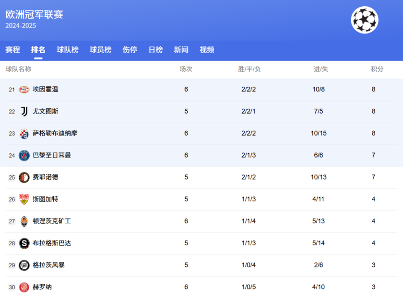Go to the 伤停 tab

click(130, 50)
